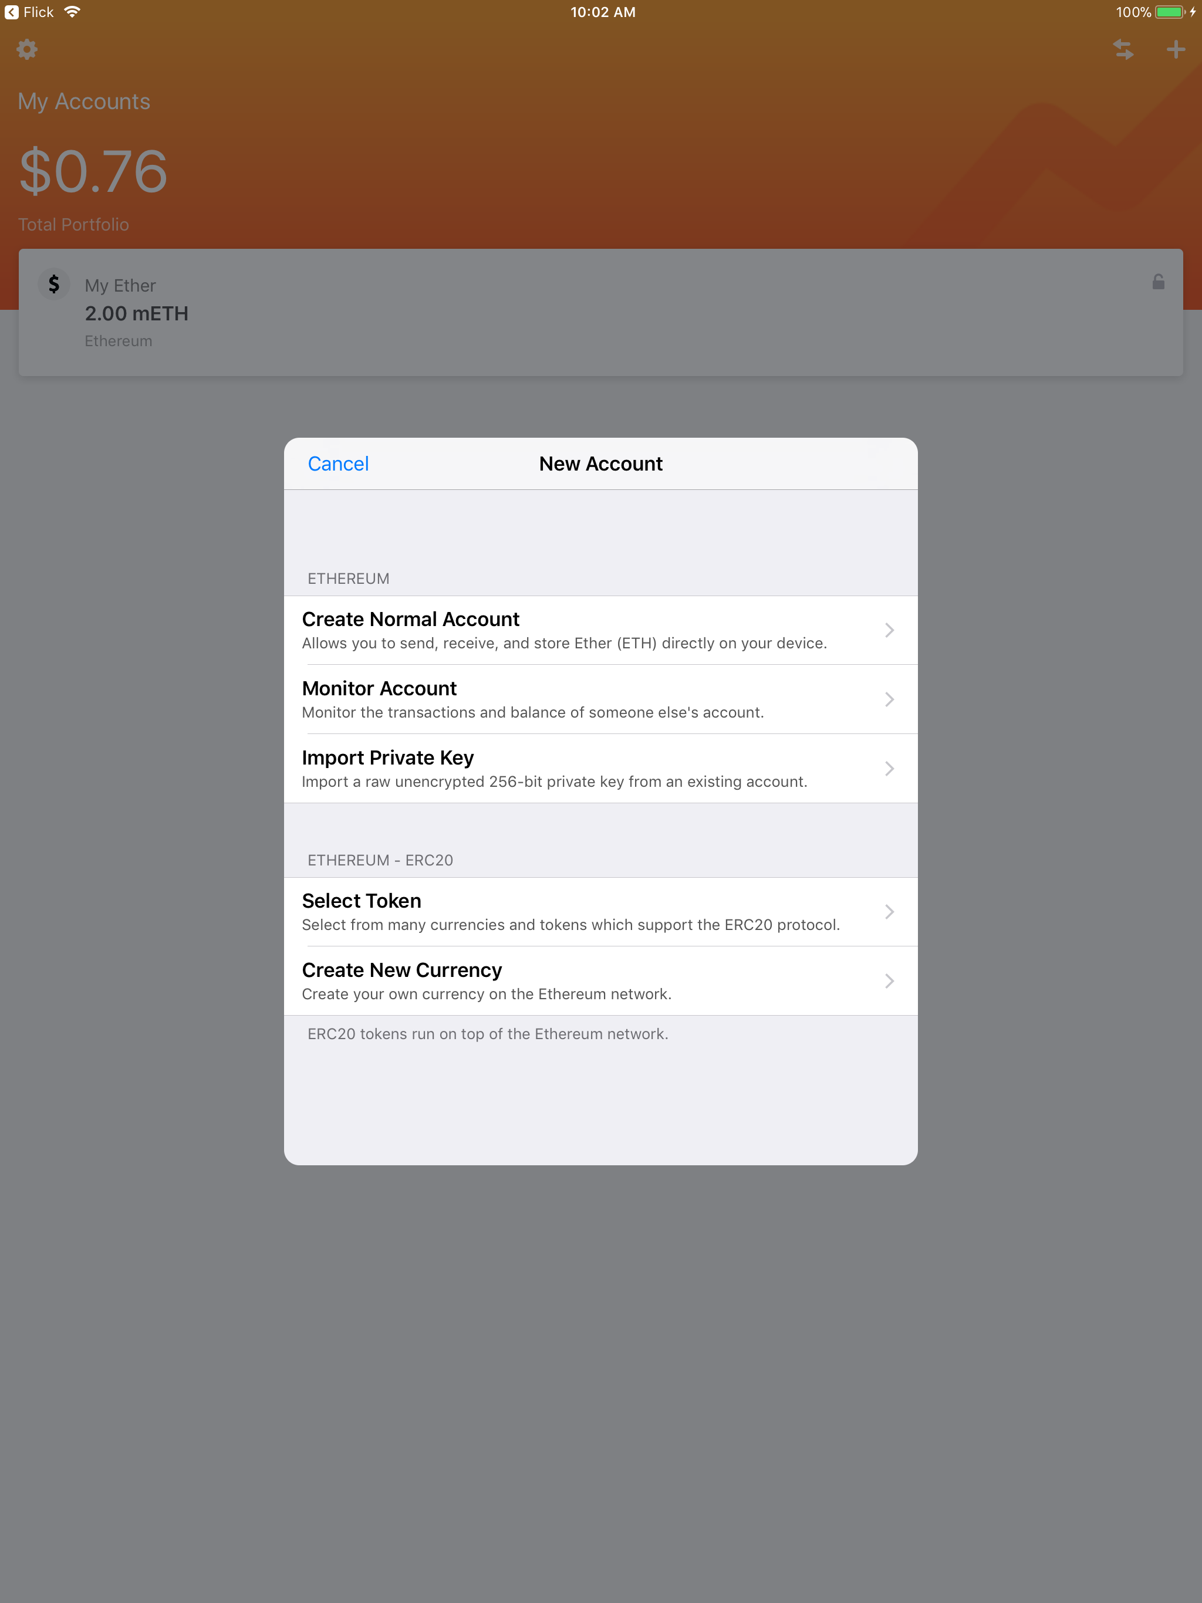
Task: Tap chevron beside Select Token
Action: coord(889,912)
